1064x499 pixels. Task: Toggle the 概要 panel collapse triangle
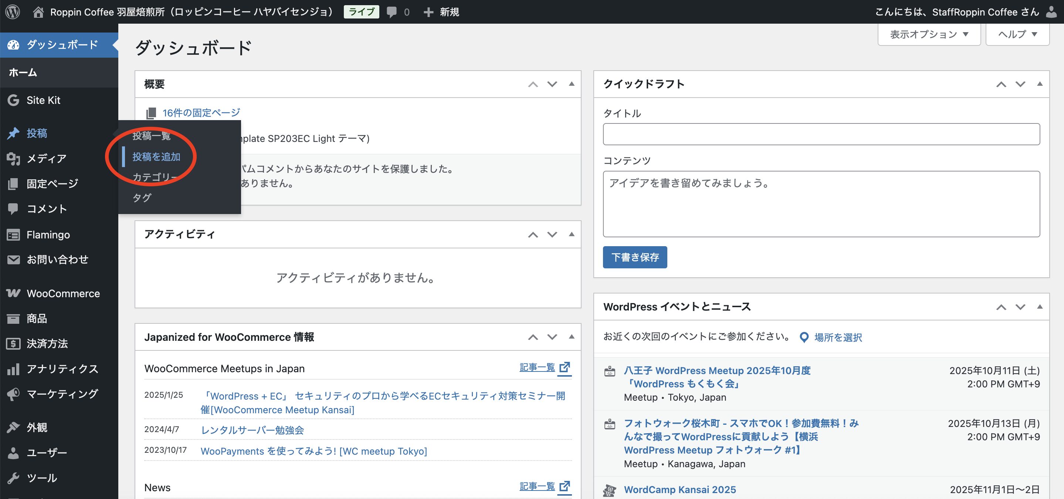coord(572,84)
